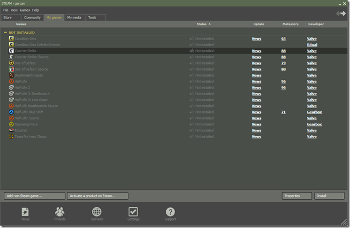
Task: Click the Counter-Strike: Source icon
Action: [x=11, y=57]
